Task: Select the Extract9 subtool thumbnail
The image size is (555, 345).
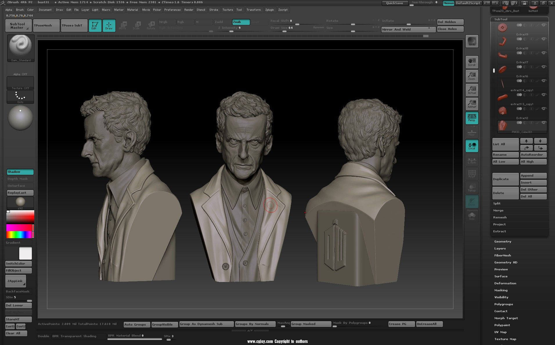Action: coord(502,28)
